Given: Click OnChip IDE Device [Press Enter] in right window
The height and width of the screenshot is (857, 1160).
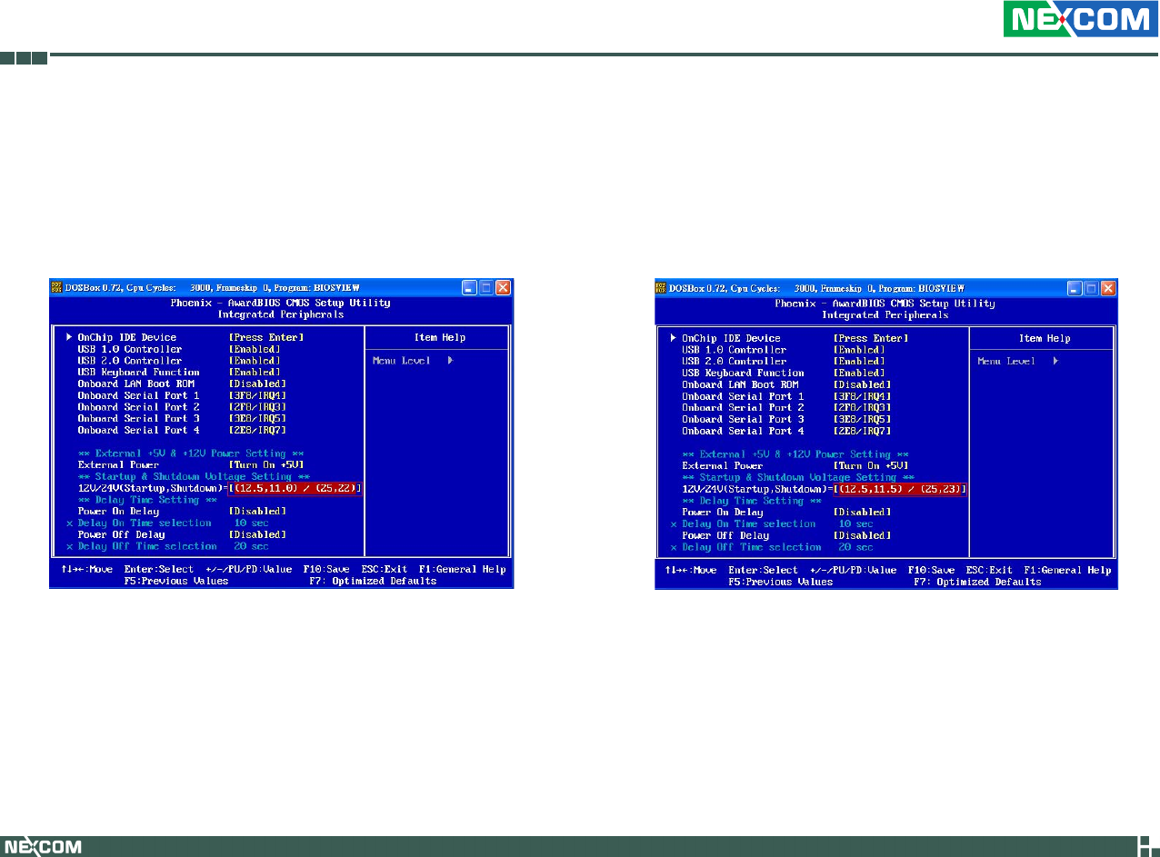Looking at the screenshot, I should coord(870,338).
